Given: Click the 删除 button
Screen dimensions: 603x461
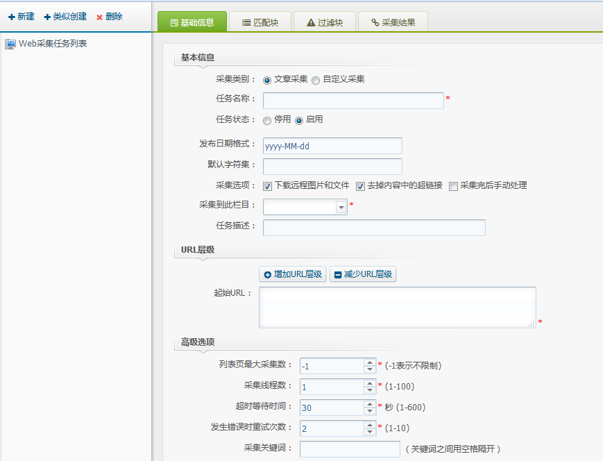Looking at the screenshot, I should [x=110, y=17].
